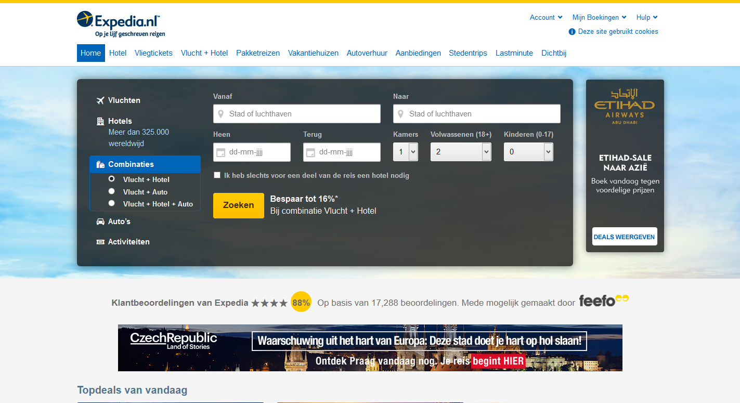Select the Vlucht + Hotel + Auto radio option

pos(111,203)
